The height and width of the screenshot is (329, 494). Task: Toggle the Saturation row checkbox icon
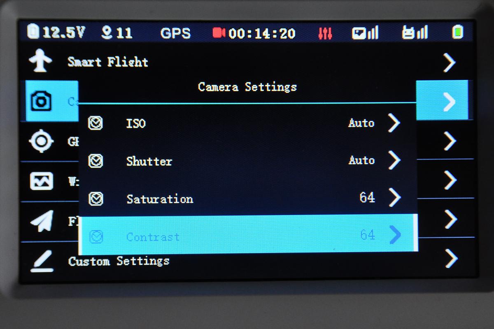pyautogui.click(x=96, y=199)
